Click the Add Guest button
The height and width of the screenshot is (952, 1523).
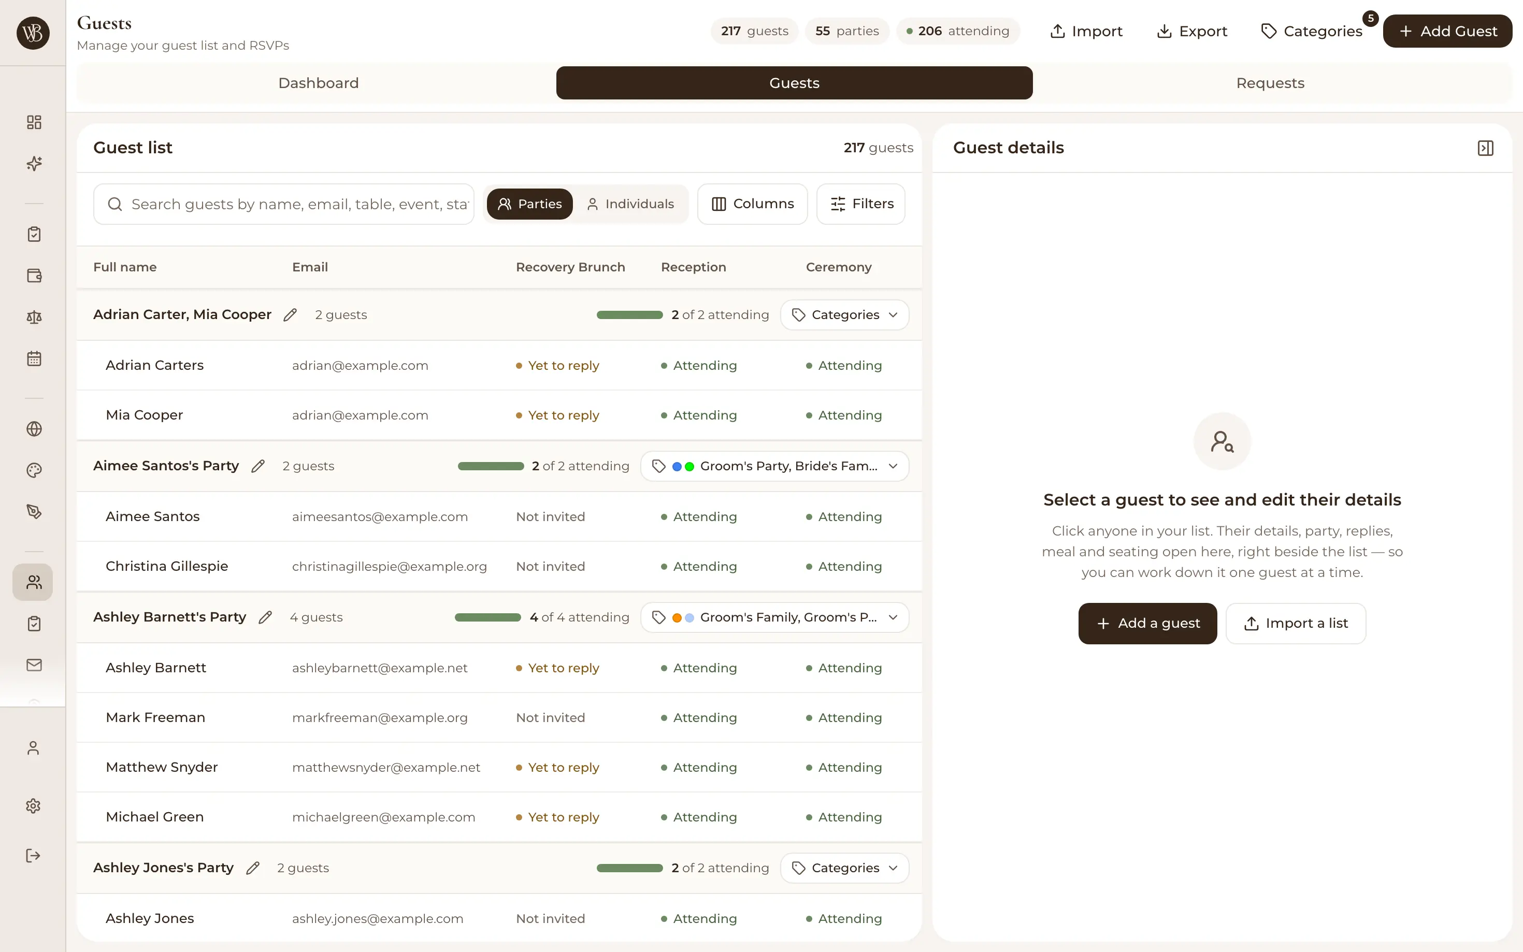[1447, 31]
